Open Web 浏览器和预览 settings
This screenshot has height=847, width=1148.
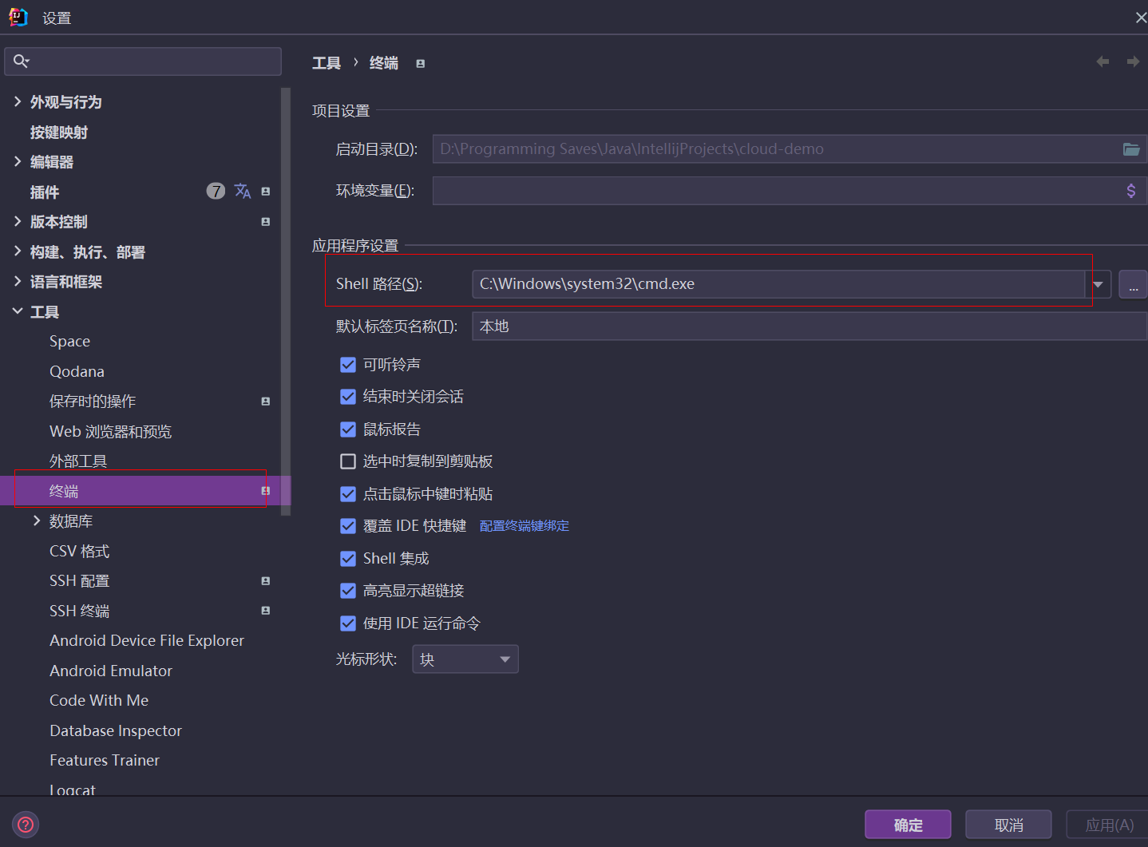pos(110,431)
